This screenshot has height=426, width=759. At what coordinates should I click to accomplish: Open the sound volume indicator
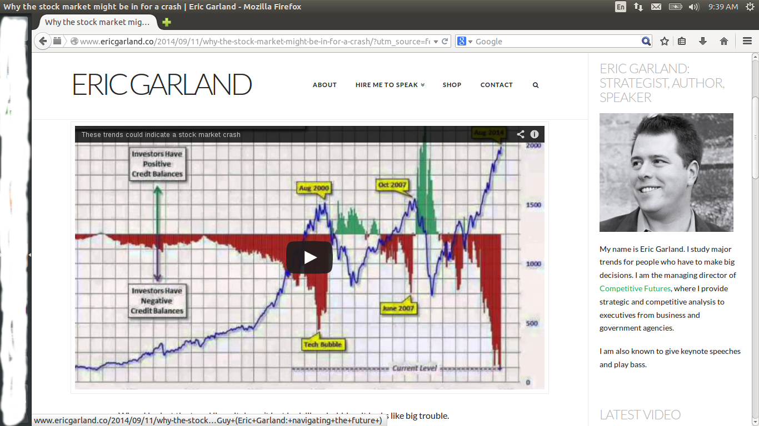[693, 7]
